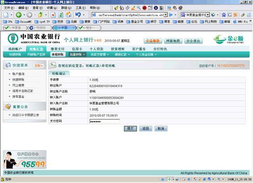Click the yellow paper plane toolbar icon

(116, 8)
